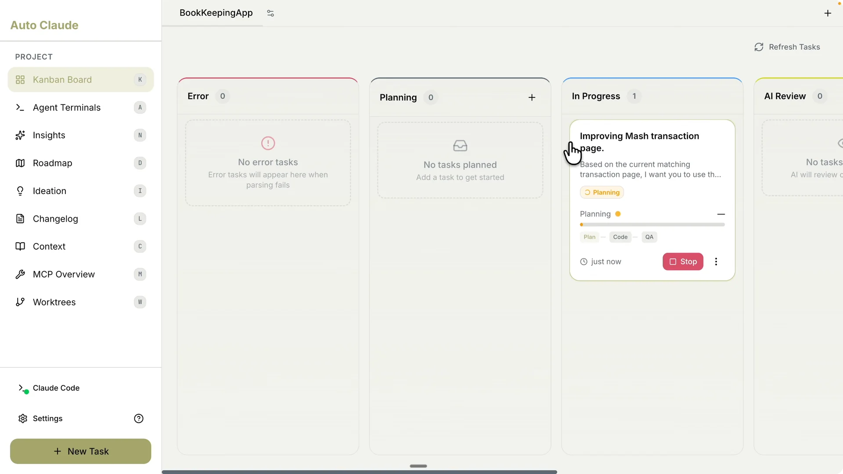The image size is (843, 474).
Task: Click the empty inbox tray icon
Action: point(460,146)
